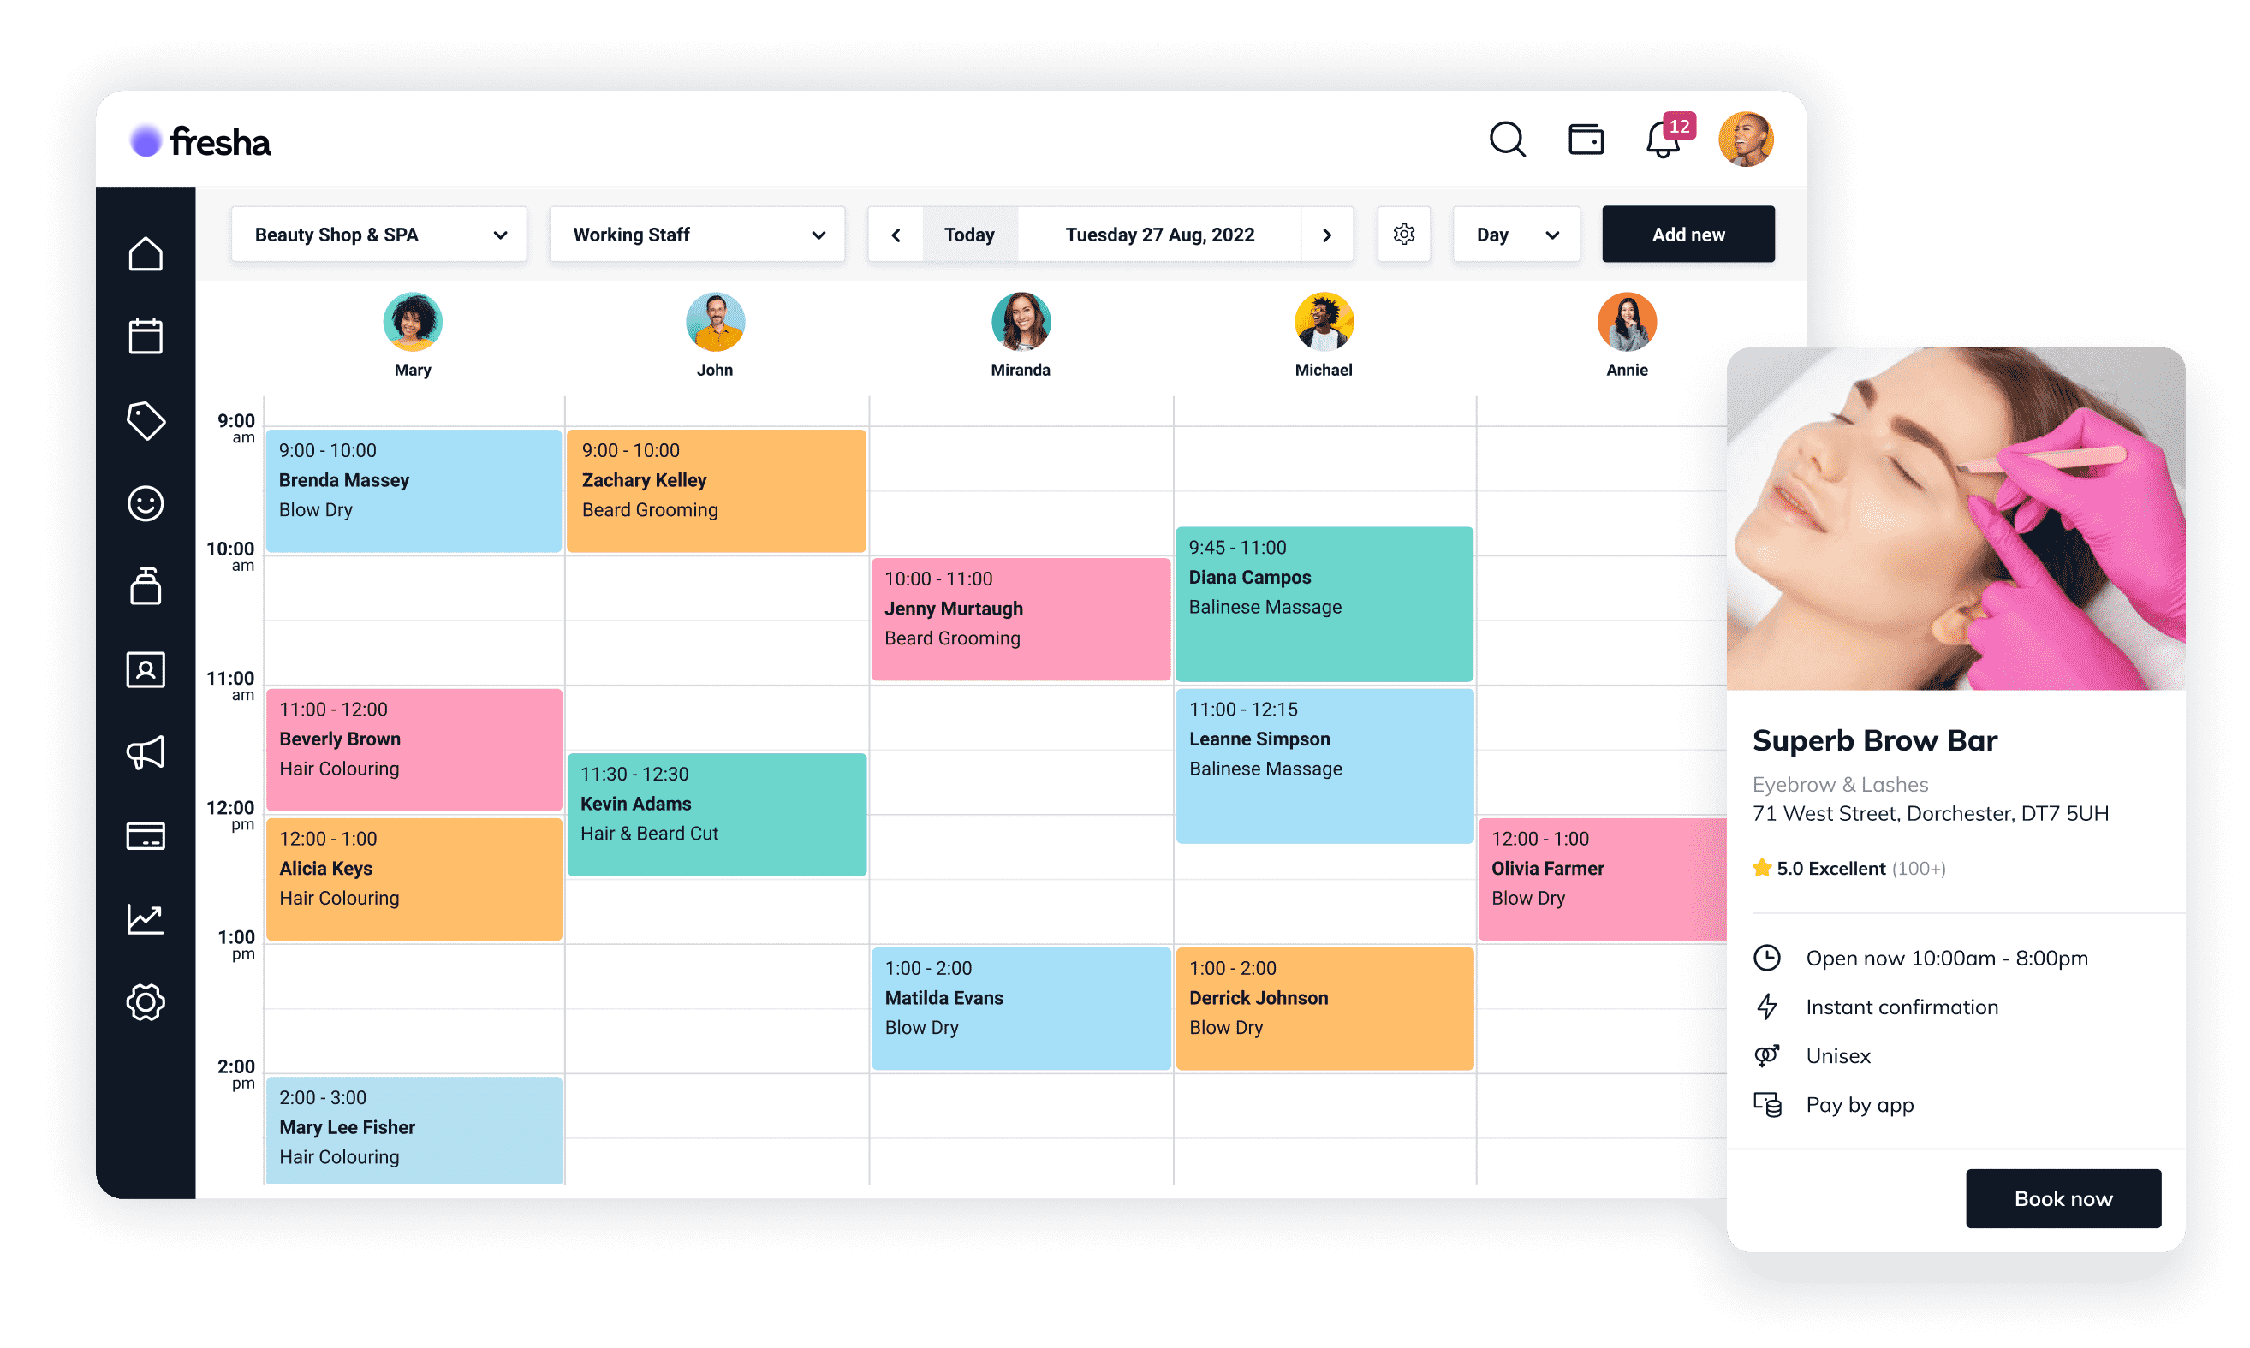Click Add new appointment button
This screenshot has width=2250, height=1348.
click(x=1688, y=236)
